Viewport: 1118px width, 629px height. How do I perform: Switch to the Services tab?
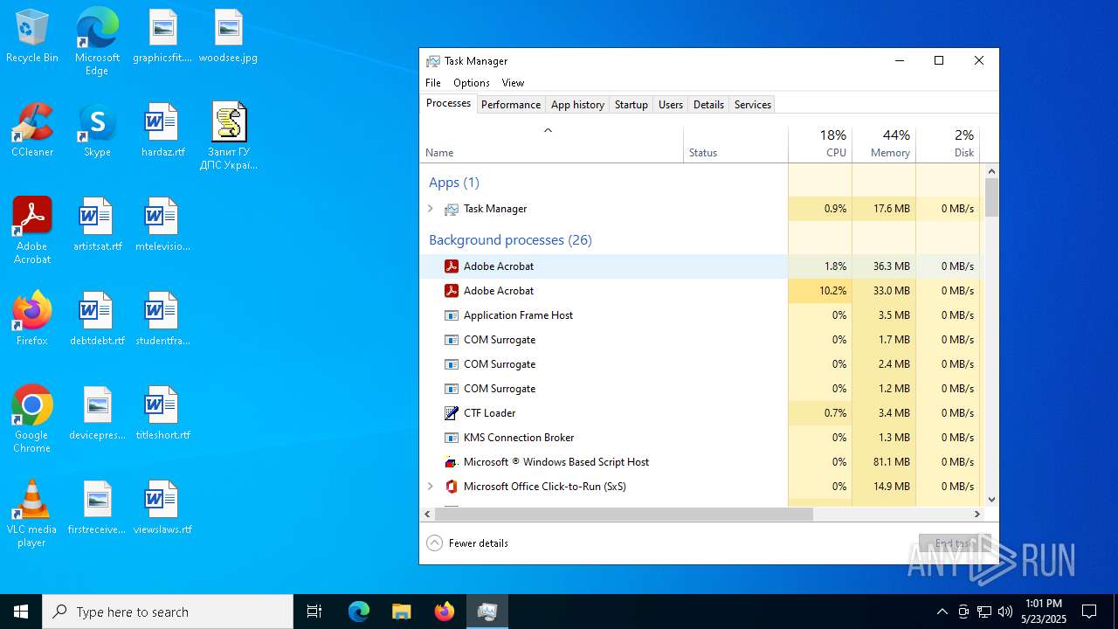(x=753, y=105)
